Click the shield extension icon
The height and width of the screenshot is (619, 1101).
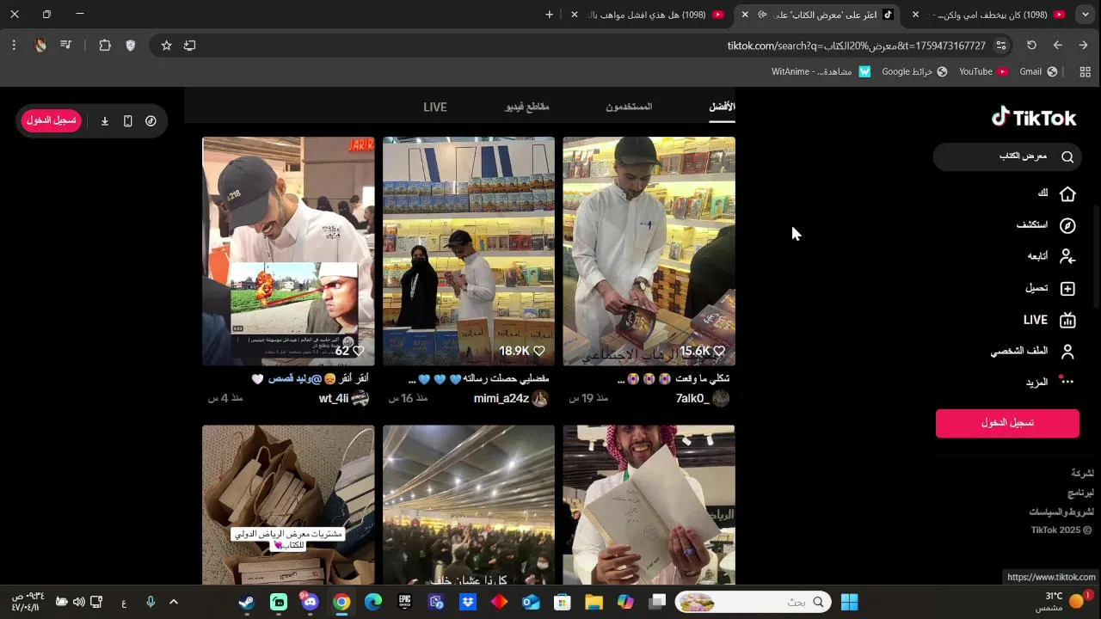(x=131, y=46)
